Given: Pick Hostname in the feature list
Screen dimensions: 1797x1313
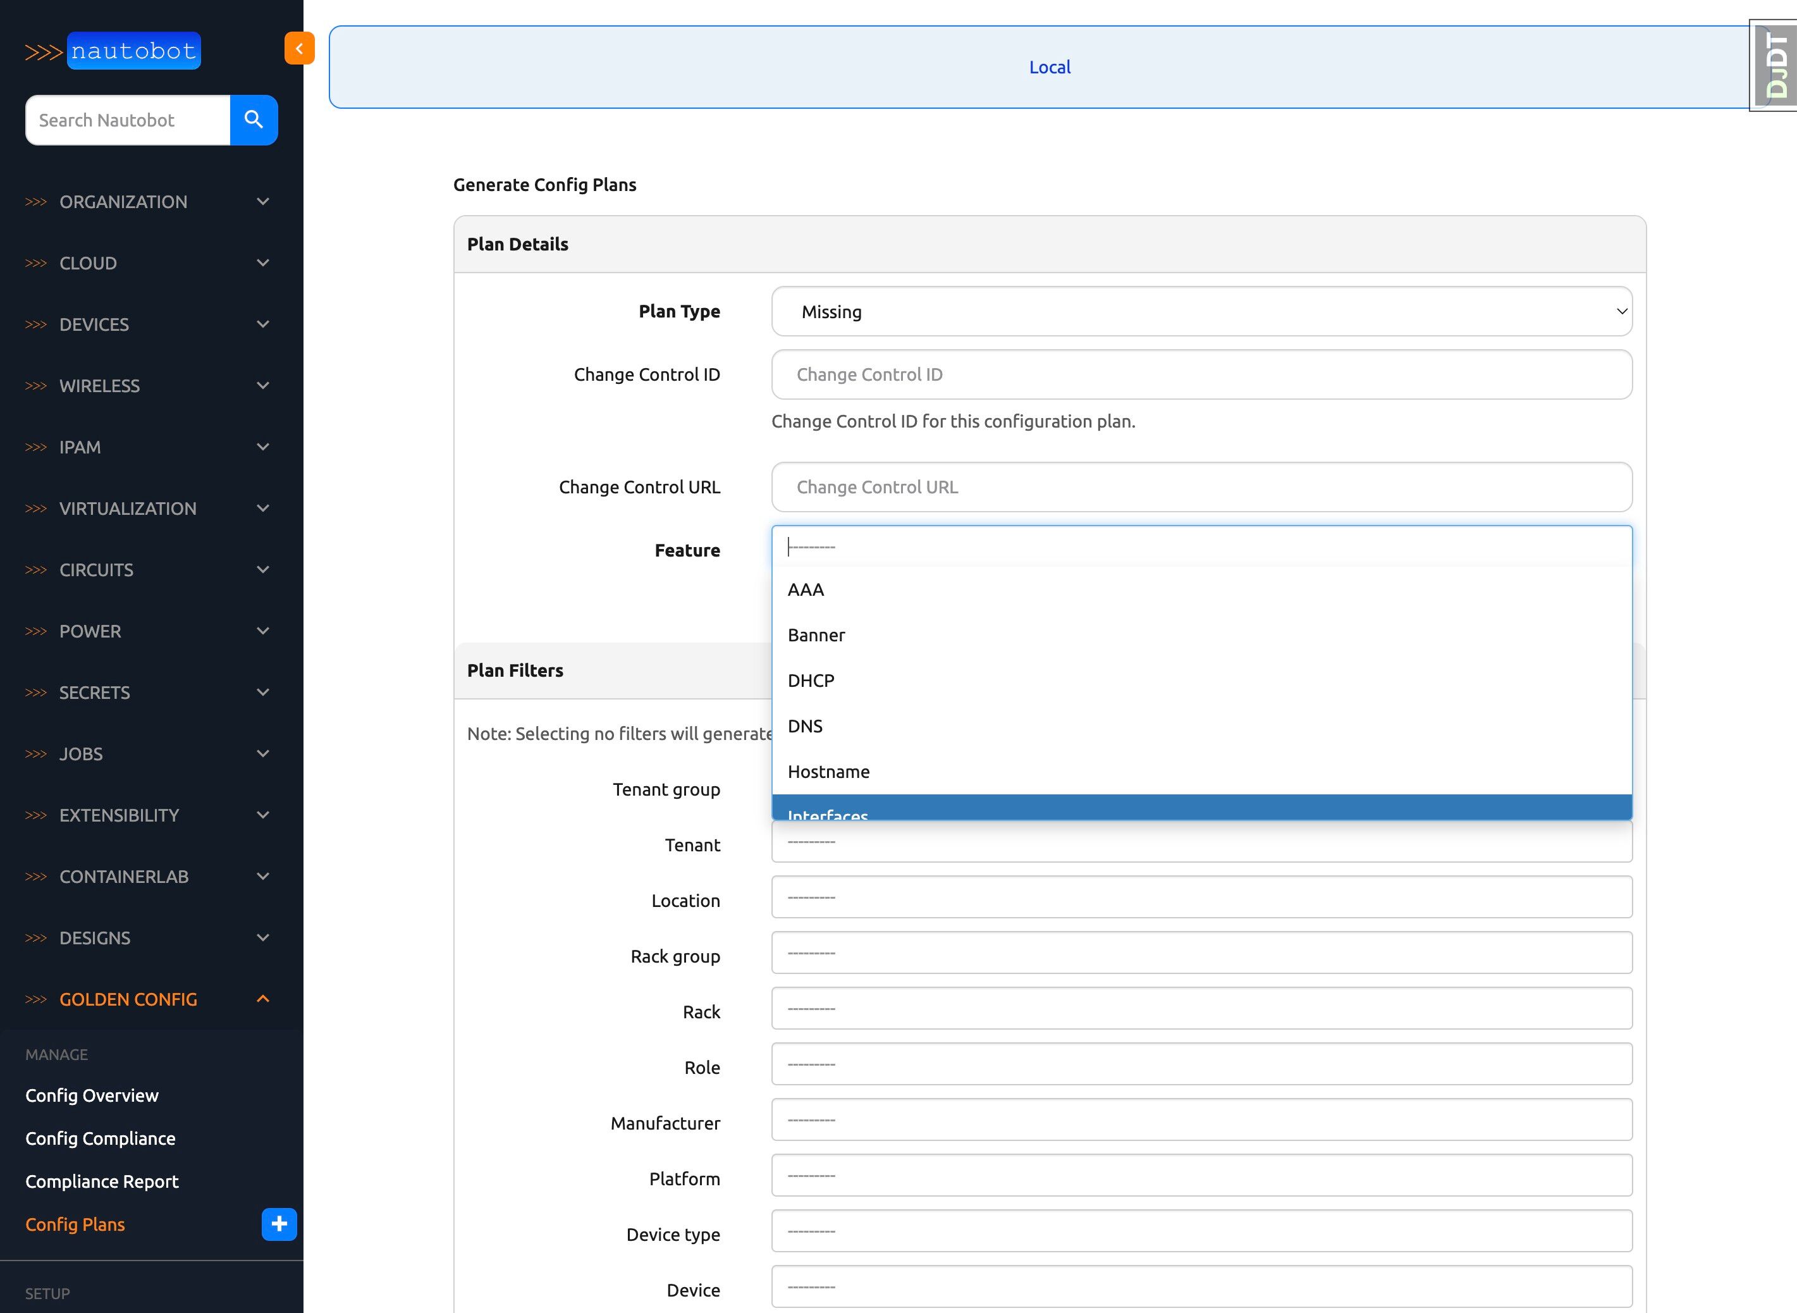Looking at the screenshot, I should coord(828,772).
